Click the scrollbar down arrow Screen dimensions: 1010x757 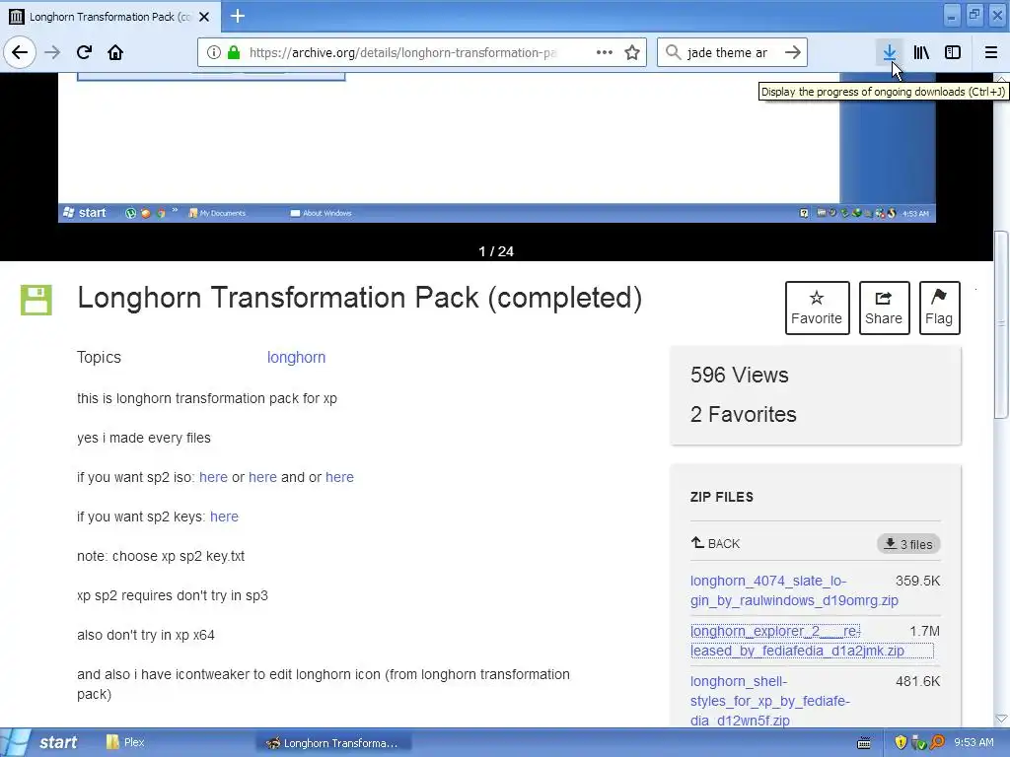(1001, 719)
